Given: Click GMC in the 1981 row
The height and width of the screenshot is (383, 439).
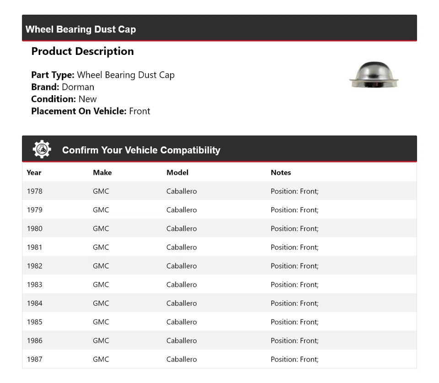Looking at the screenshot, I should tap(101, 248).
